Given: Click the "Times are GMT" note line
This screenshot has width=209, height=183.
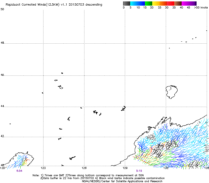Looking at the screenshot, I should click(88, 175).
